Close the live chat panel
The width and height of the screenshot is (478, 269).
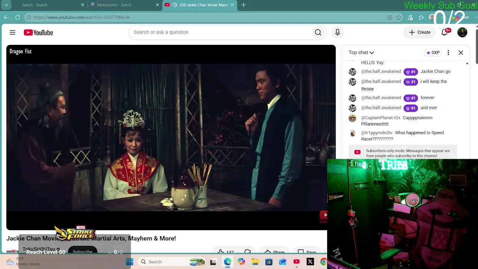(x=461, y=53)
